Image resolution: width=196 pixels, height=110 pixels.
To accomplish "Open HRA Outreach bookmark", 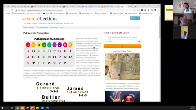I will click(x=18, y=13).
